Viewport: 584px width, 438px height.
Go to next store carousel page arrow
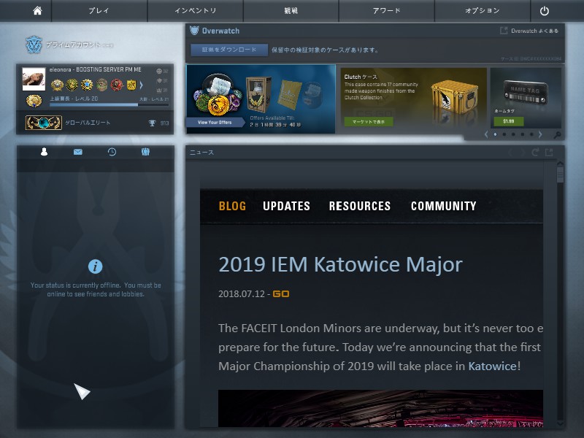[540, 134]
